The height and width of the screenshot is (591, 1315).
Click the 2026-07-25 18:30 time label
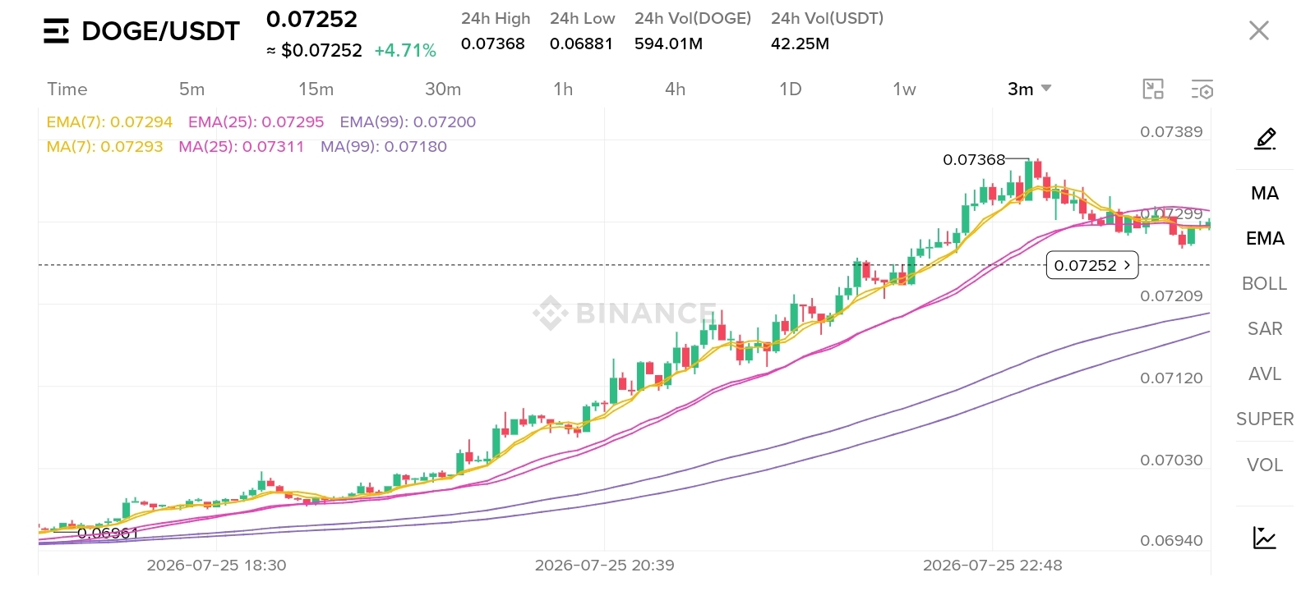216,565
